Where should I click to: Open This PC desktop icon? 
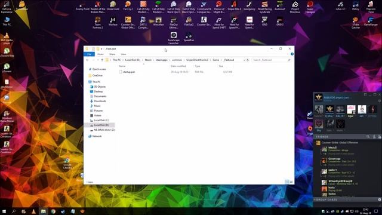(7, 21)
